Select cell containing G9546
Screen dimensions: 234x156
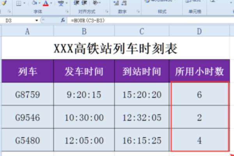point(28,117)
